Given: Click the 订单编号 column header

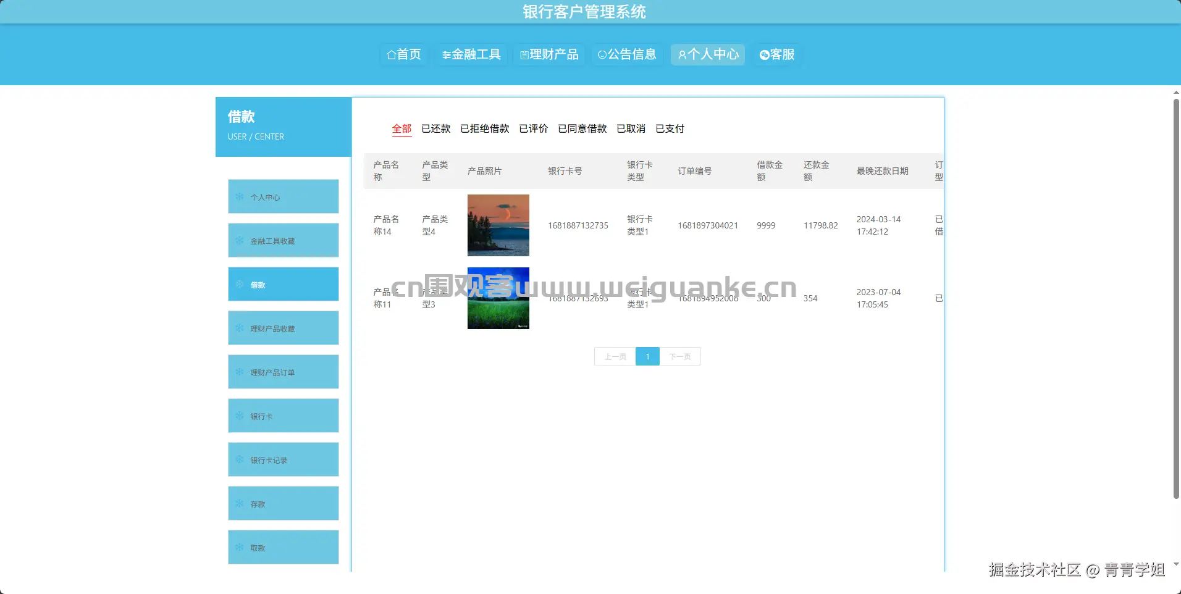Looking at the screenshot, I should pos(695,171).
